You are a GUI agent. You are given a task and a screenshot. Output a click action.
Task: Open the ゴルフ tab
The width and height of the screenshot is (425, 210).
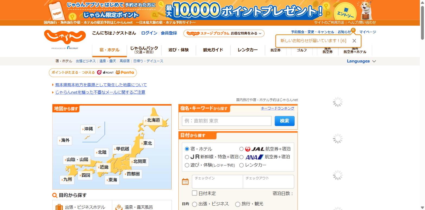301,50
